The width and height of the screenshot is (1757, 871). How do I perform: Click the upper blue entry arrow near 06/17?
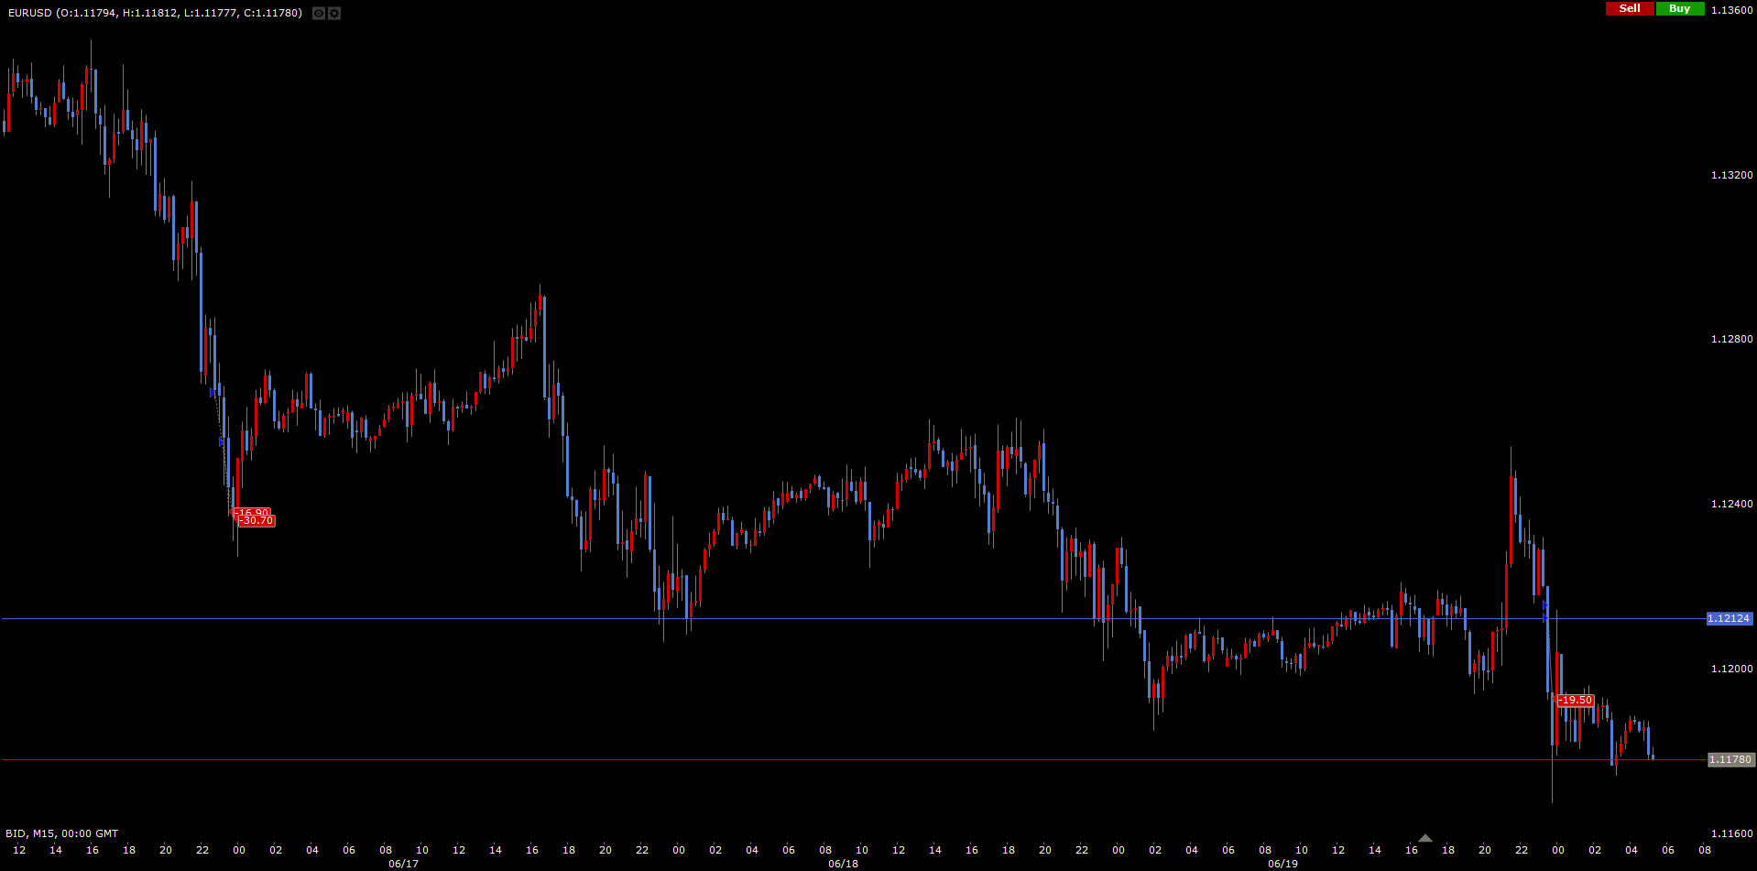click(213, 393)
